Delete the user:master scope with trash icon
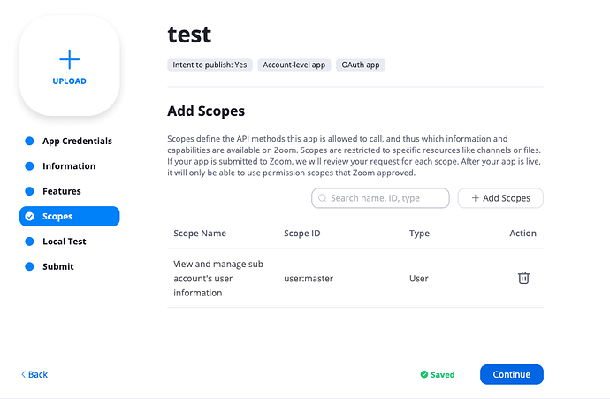The height and width of the screenshot is (399, 610). 523,278
